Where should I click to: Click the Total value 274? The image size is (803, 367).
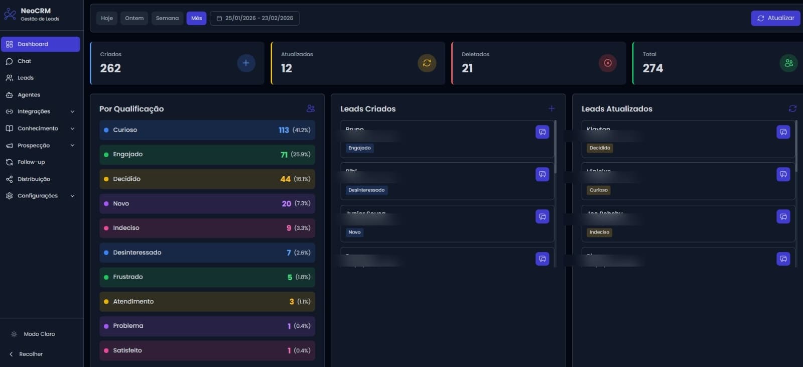pos(652,68)
